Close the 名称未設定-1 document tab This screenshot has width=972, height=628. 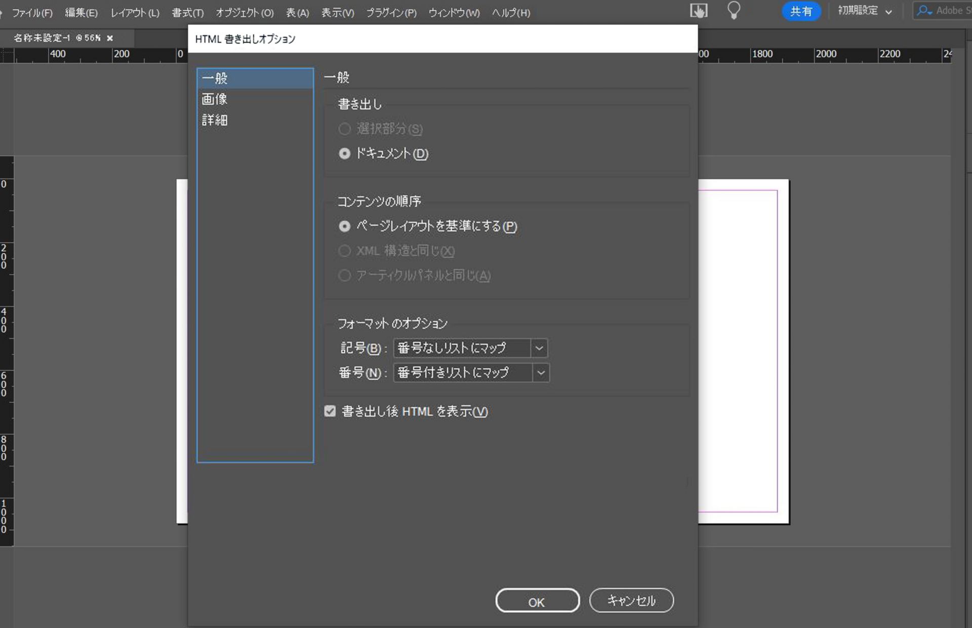(110, 37)
